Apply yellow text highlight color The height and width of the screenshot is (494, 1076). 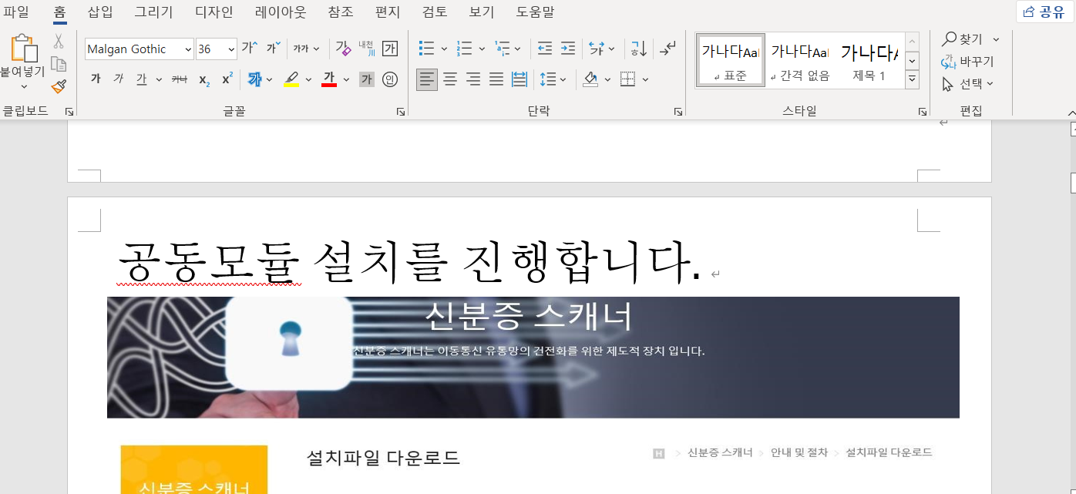291,79
